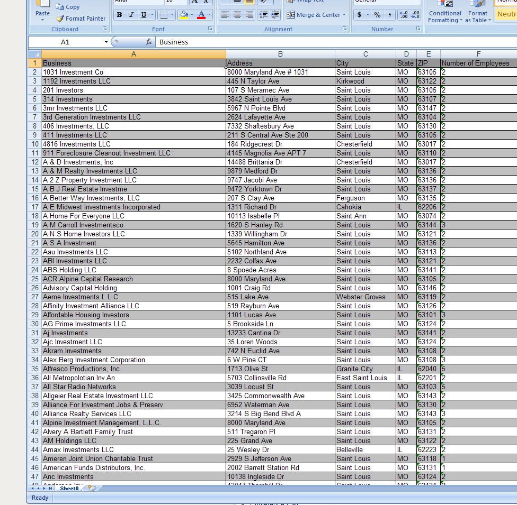This screenshot has height=505, width=517.
Task: Click Increase Decimal icon
Action: (x=403, y=15)
